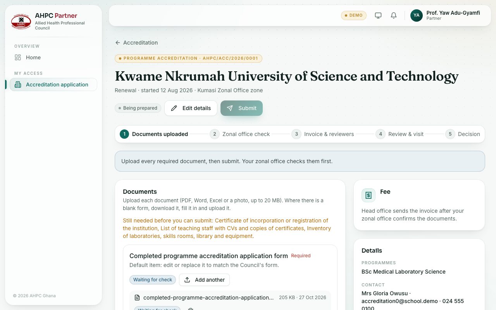496x310 pixels.
Task: Click the Edit details button
Action: (191, 108)
